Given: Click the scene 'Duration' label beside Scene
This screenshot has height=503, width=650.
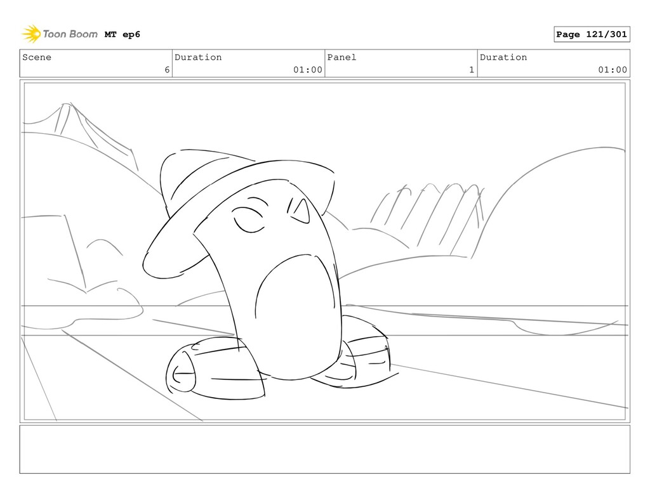Looking at the screenshot, I should pyautogui.click(x=198, y=57).
